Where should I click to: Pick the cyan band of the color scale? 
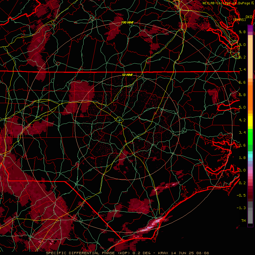click(250, 156)
